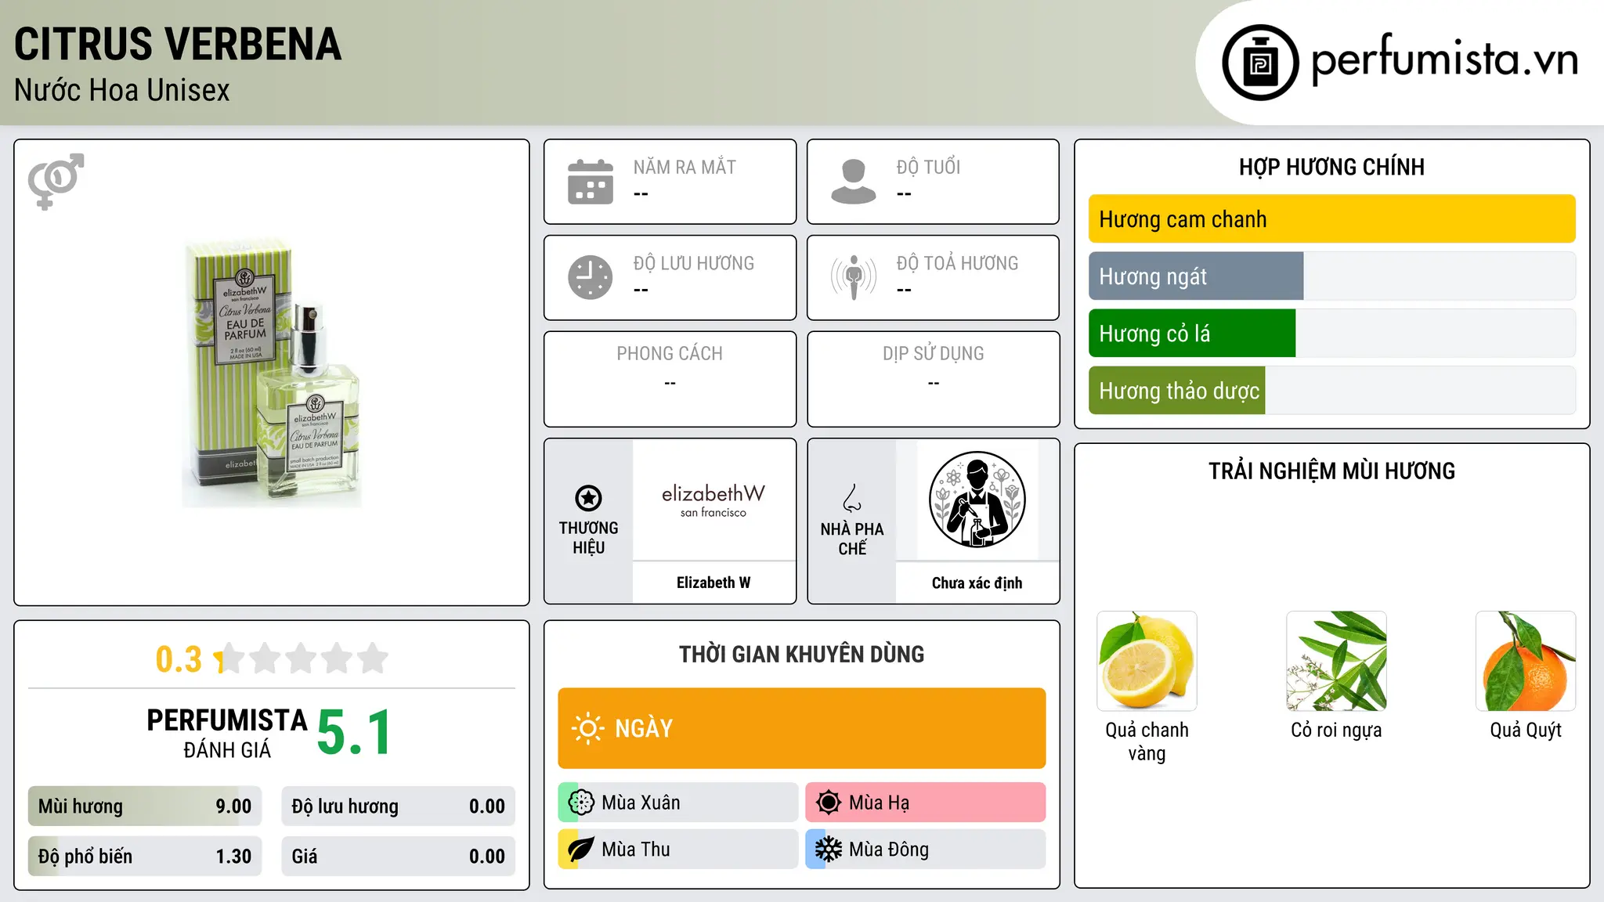Click the Mùi hương 9.00 score bar
Image resolution: width=1604 pixels, height=902 pixels.
pyautogui.click(x=145, y=806)
